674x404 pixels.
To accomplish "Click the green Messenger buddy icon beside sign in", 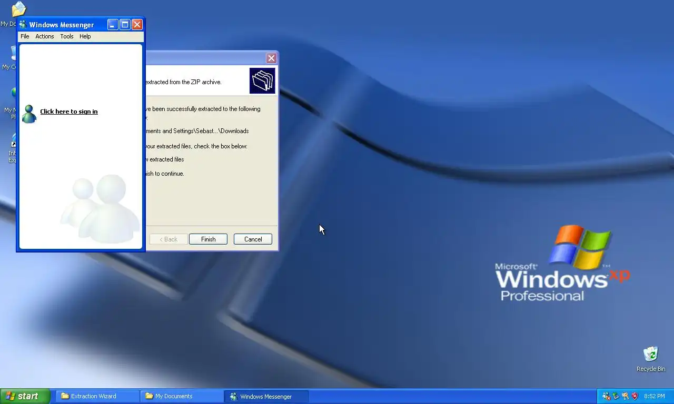I will coord(29,114).
